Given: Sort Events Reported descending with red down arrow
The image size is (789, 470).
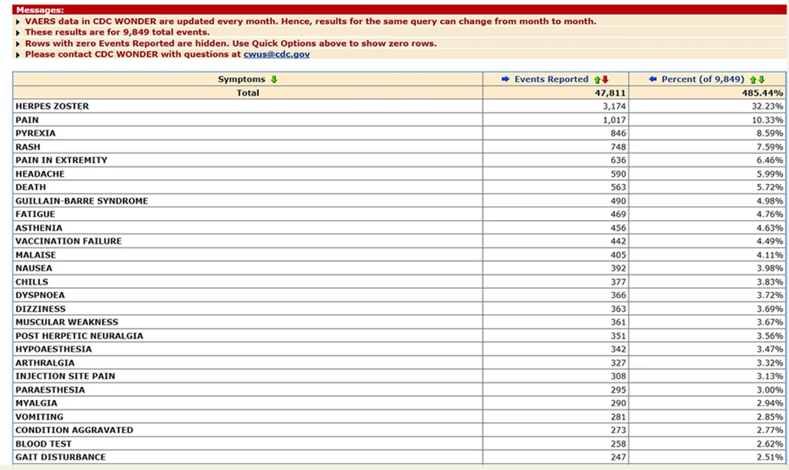Looking at the screenshot, I should (x=606, y=79).
